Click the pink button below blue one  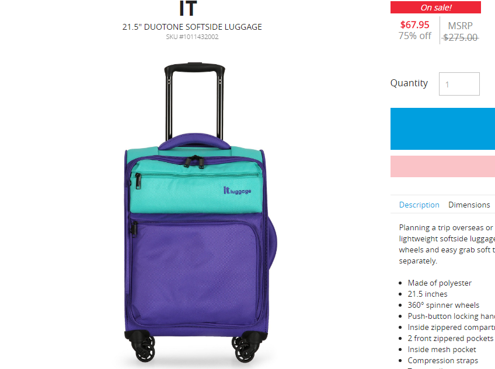[442, 166]
